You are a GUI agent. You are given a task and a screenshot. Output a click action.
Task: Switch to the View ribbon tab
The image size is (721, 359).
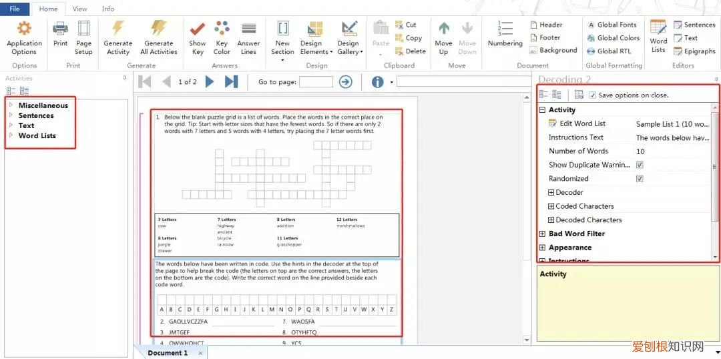79,9
